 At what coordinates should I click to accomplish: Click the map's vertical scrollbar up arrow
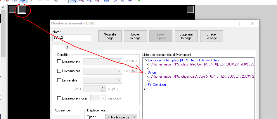coord(3,7)
